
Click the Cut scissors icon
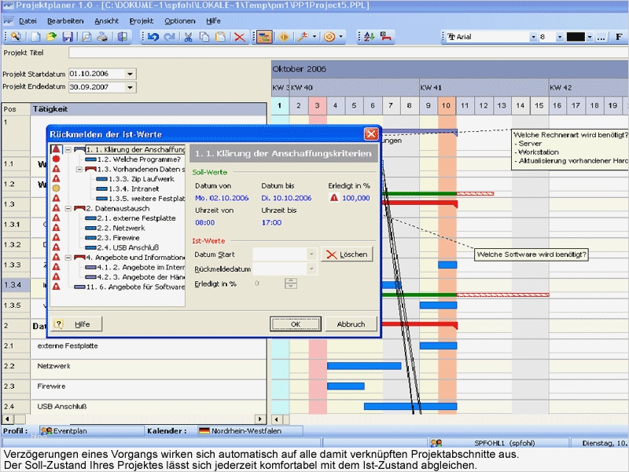[x=189, y=37]
